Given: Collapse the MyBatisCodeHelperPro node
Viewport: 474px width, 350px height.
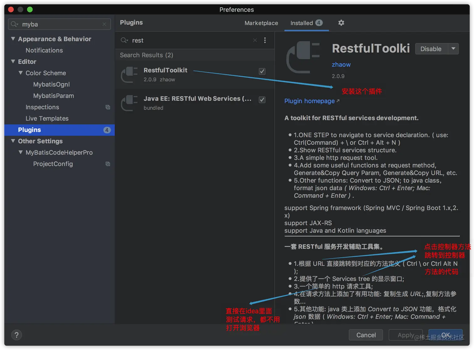Looking at the screenshot, I should pyautogui.click(x=21, y=152).
